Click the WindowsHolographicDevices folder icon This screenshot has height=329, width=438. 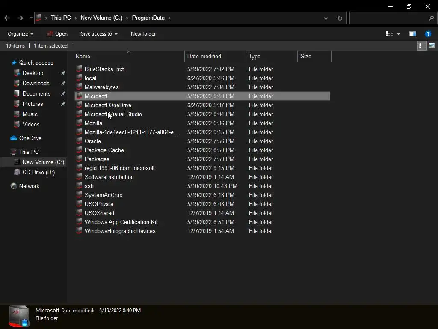(79, 231)
